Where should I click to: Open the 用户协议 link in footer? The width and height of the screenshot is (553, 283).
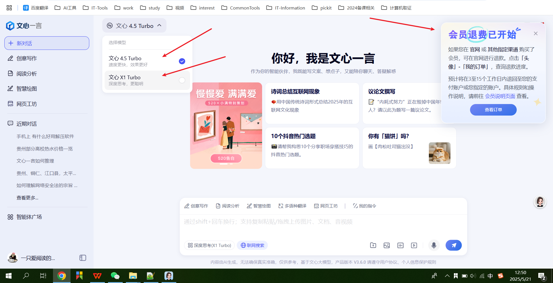tap(389, 262)
